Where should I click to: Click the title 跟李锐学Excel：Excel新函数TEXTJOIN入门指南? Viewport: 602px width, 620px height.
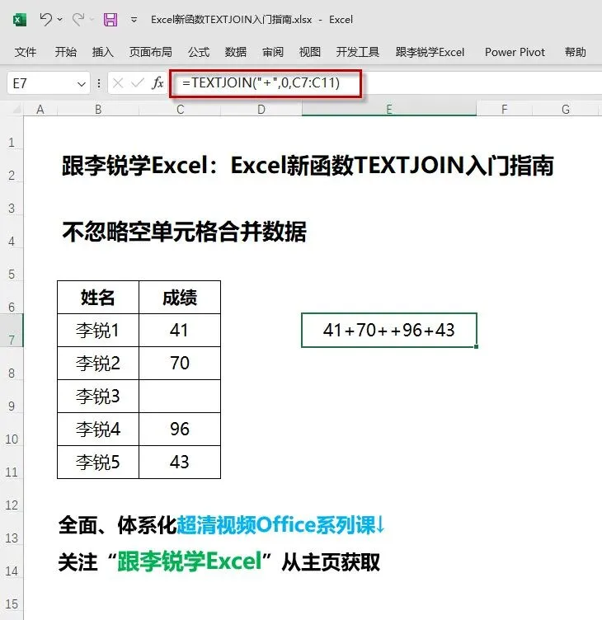pyautogui.click(x=308, y=165)
